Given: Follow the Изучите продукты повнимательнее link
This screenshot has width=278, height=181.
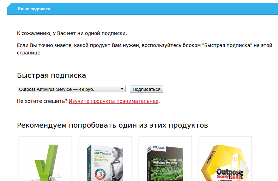Looking at the screenshot, I should point(113,101).
